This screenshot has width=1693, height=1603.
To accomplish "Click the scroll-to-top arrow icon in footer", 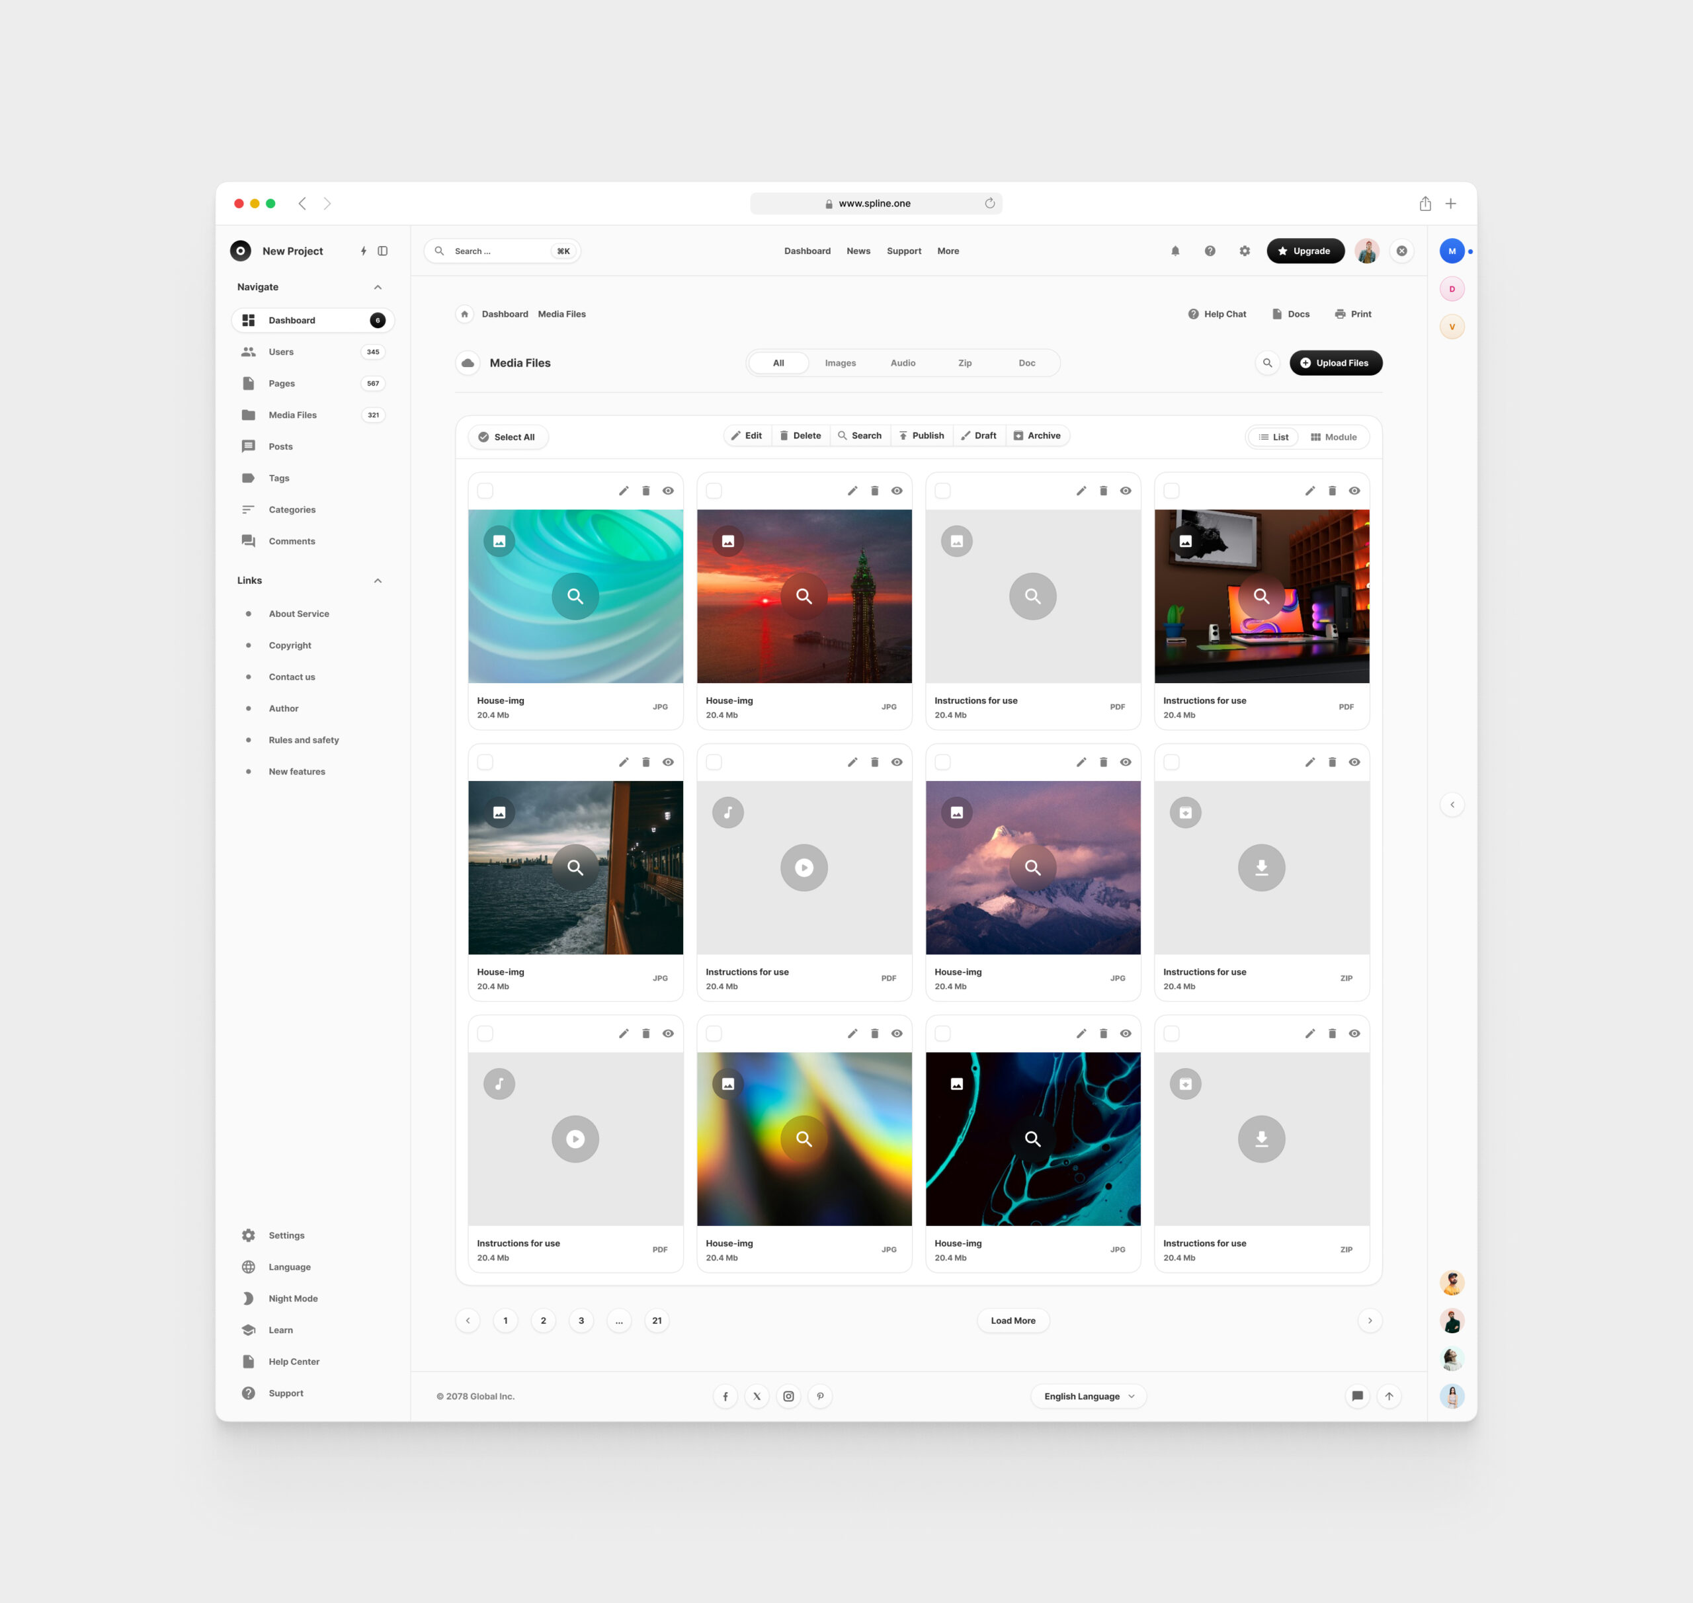I will pos(1389,1396).
